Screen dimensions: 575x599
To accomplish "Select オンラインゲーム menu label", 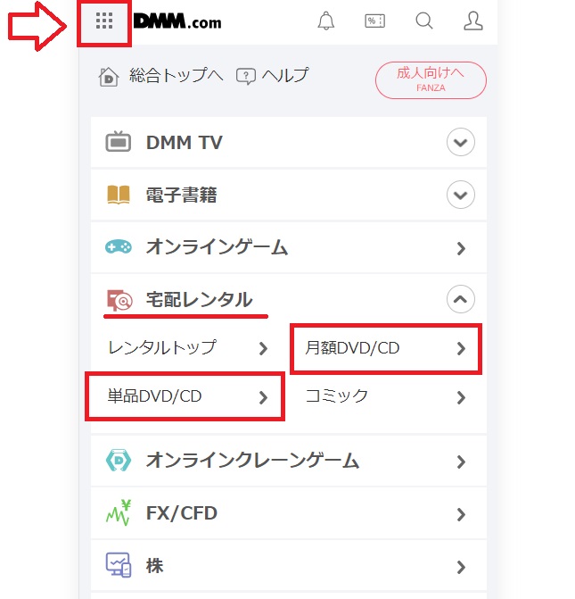I will coord(218,246).
